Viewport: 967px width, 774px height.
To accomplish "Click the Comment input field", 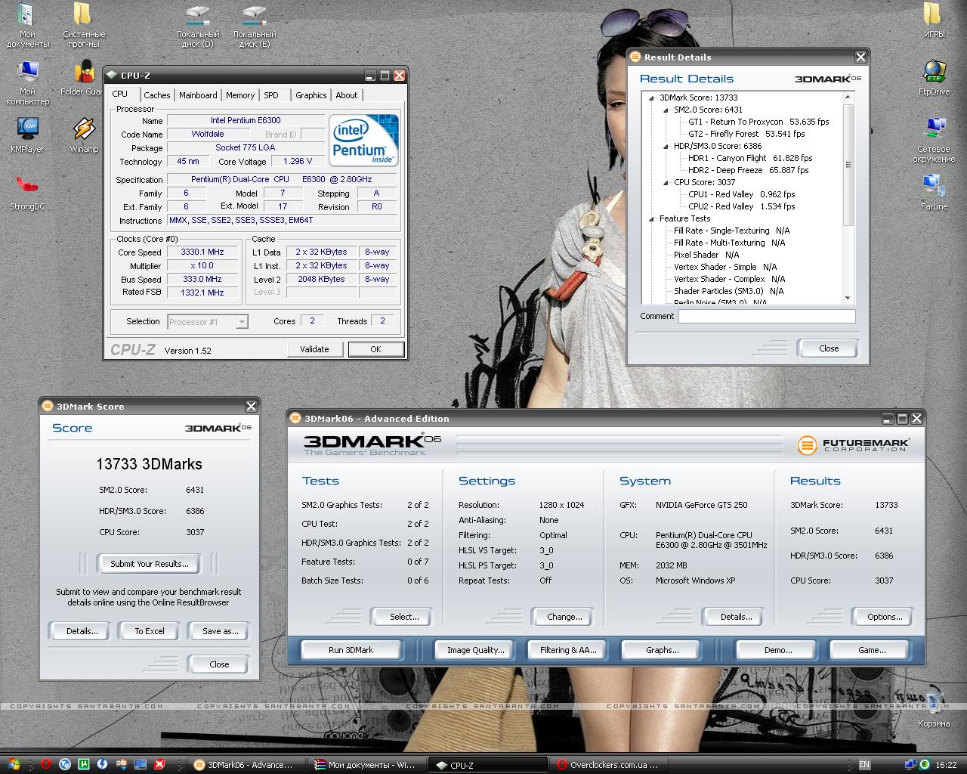I will pos(767,317).
